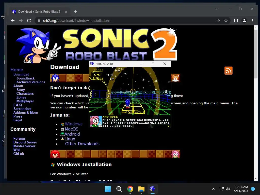The height and width of the screenshot is (195, 260).
Task: Open Windows taskbar search
Action: 119,189
